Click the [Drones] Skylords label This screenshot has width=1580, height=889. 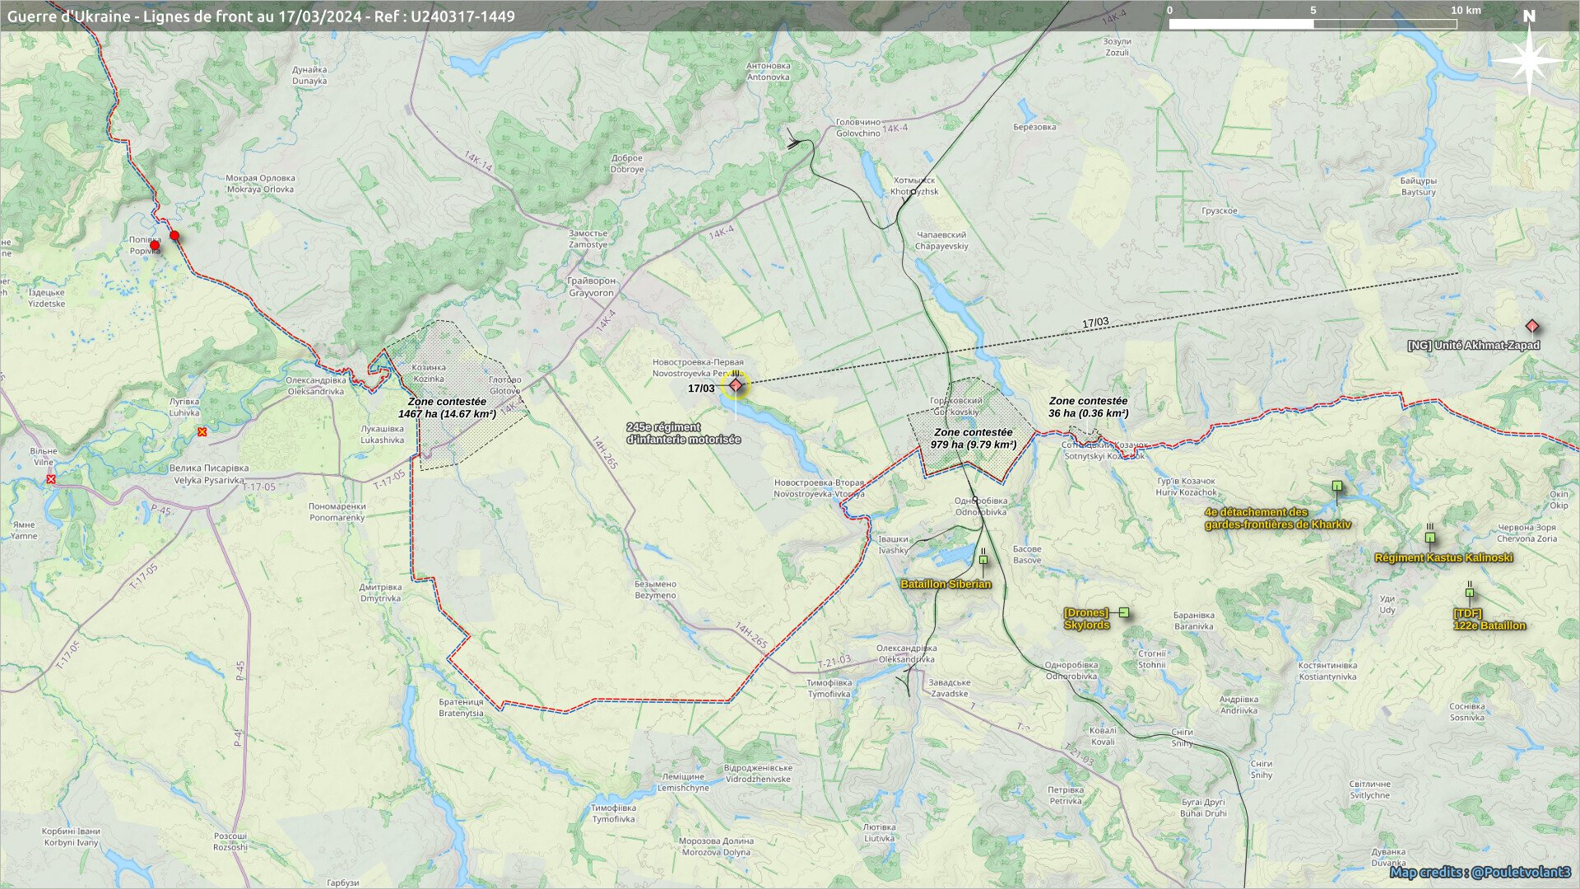coord(1086,619)
